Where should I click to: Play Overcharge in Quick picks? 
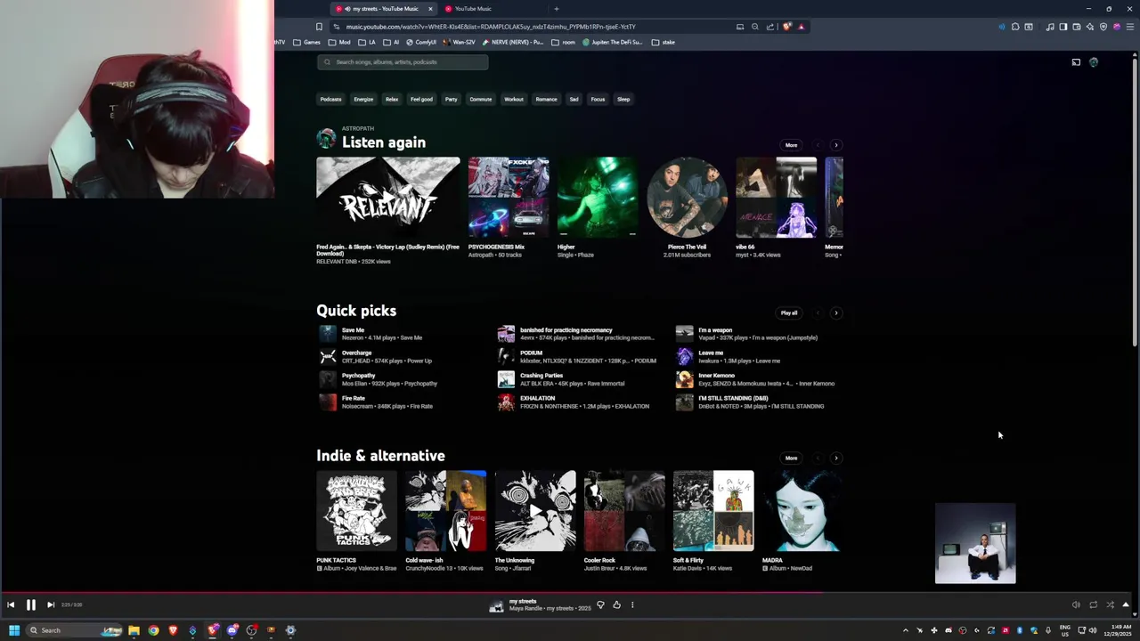[x=328, y=357]
